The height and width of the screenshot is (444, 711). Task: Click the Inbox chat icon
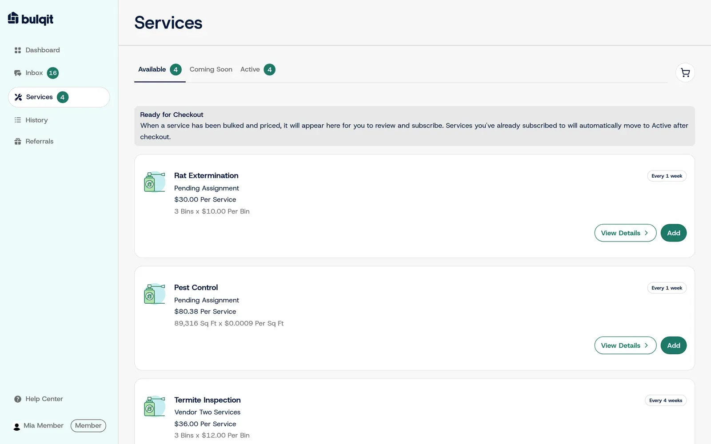pyautogui.click(x=18, y=73)
